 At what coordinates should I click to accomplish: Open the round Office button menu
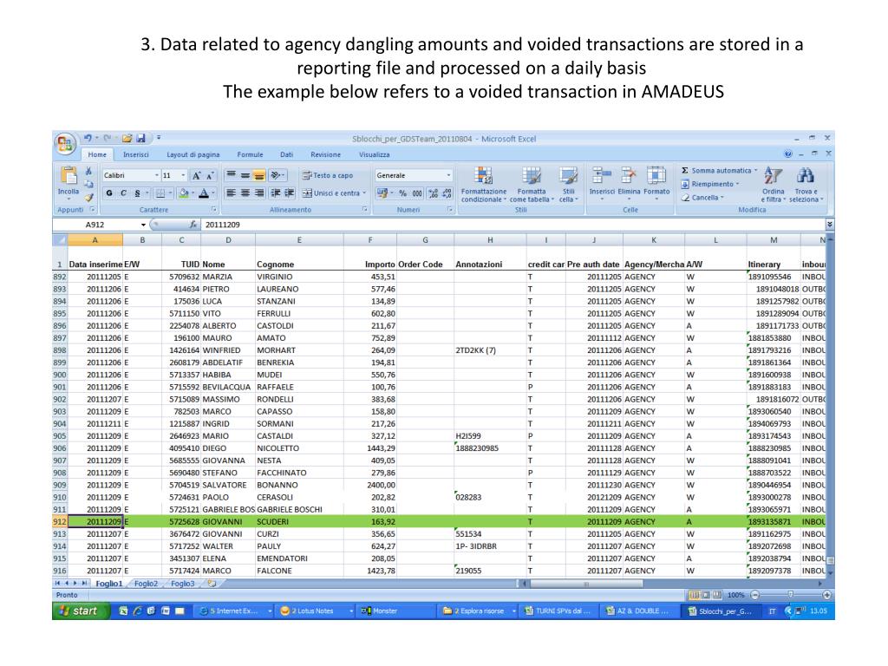click(x=65, y=143)
